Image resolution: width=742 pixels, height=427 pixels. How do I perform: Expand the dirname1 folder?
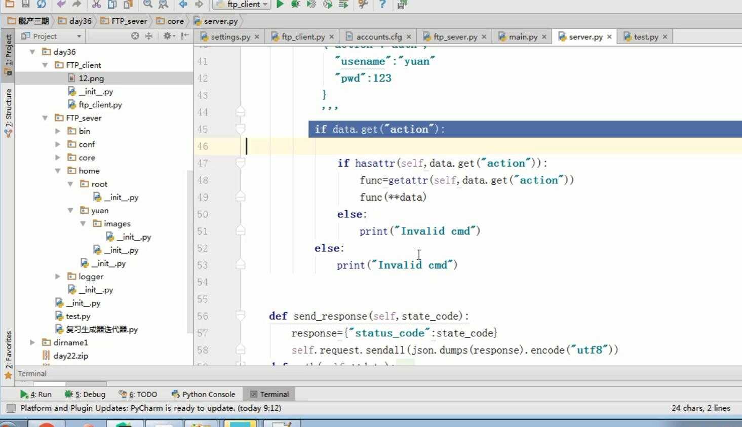click(x=32, y=342)
